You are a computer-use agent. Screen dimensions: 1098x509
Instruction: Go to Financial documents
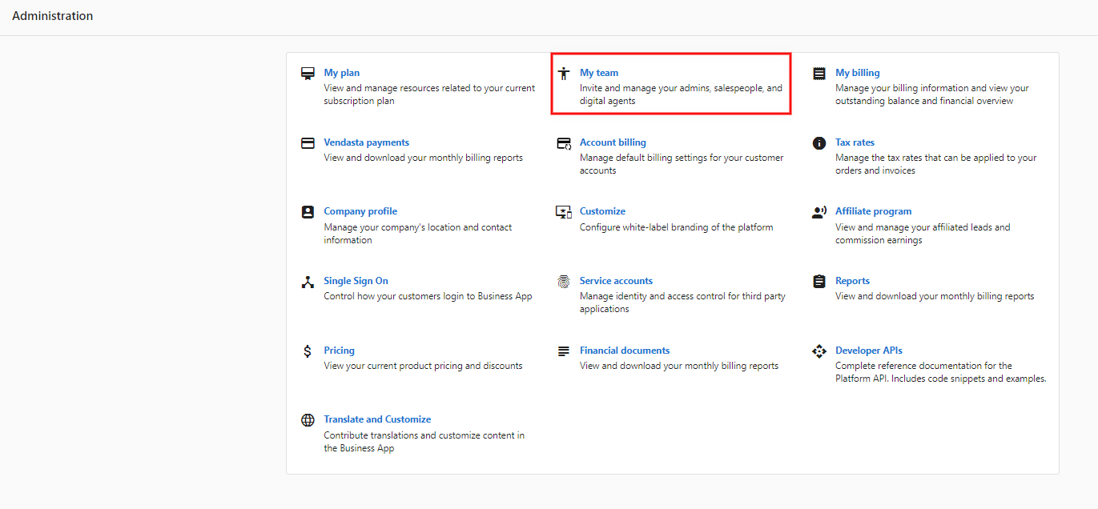pos(624,351)
